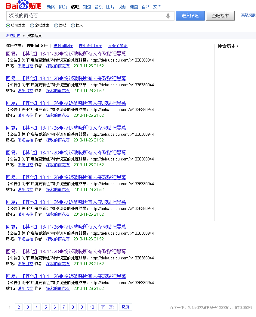256x317 pixels.
Task: Filter with 只看主题贴 link
Action: coord(118,46)
